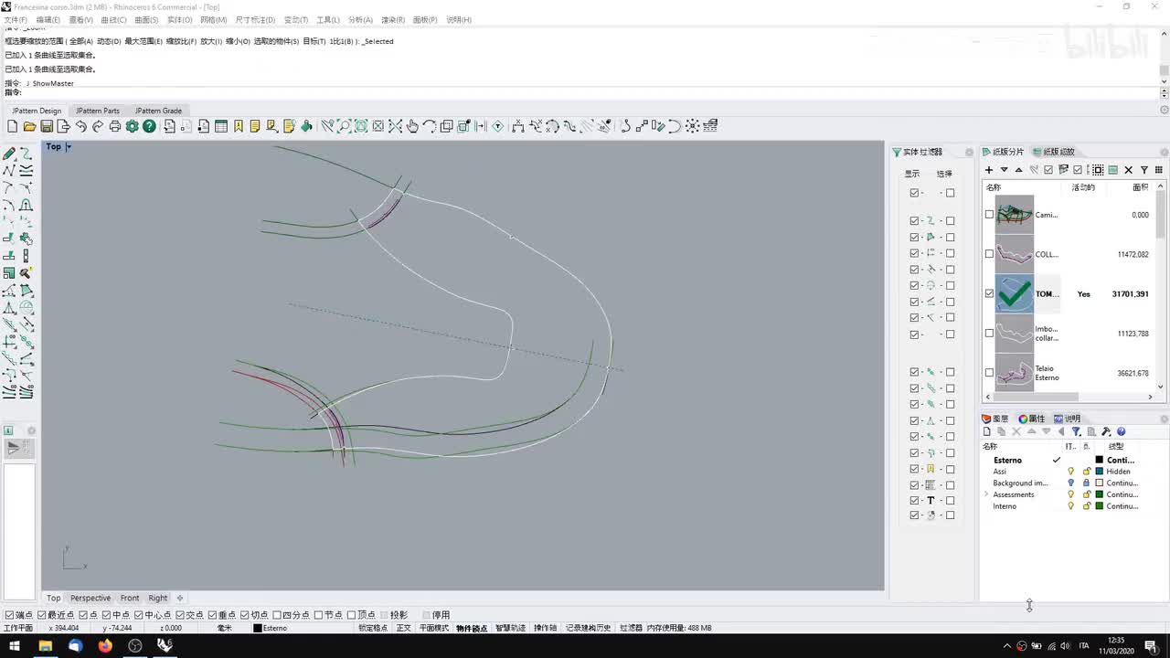The width and height of the screenshot is (1170, 658).
Task: Click the add viewport tab plus button
Action: 180,598
